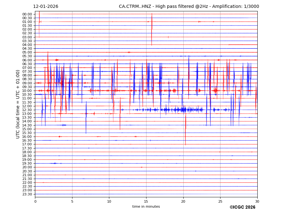
Task: Click the ©ICGC 2026 copyright text
Action: (242, 207)
